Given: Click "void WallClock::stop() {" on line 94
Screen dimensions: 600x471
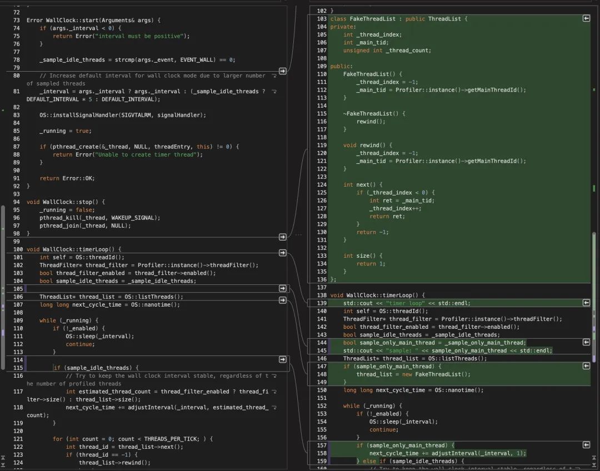Looking at the screenshot, I should click(66, 202).
